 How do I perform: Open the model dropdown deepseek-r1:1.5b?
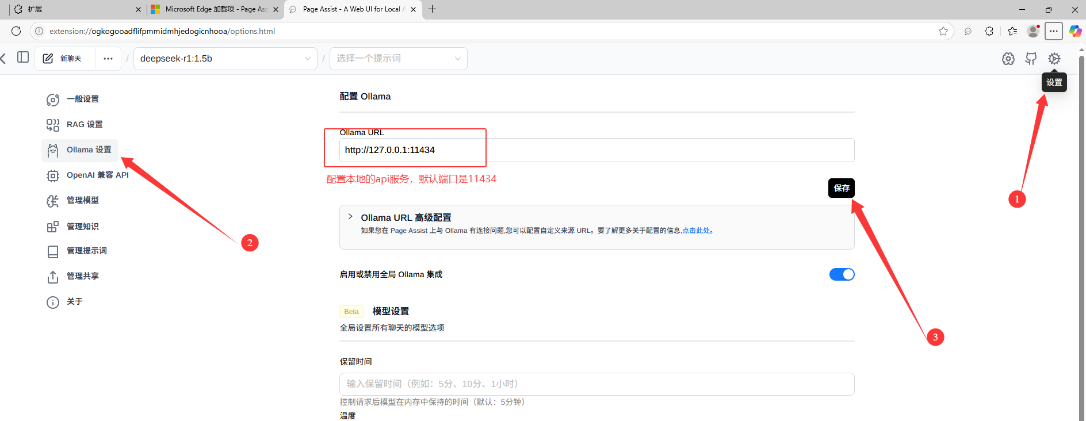click(225, 59)
